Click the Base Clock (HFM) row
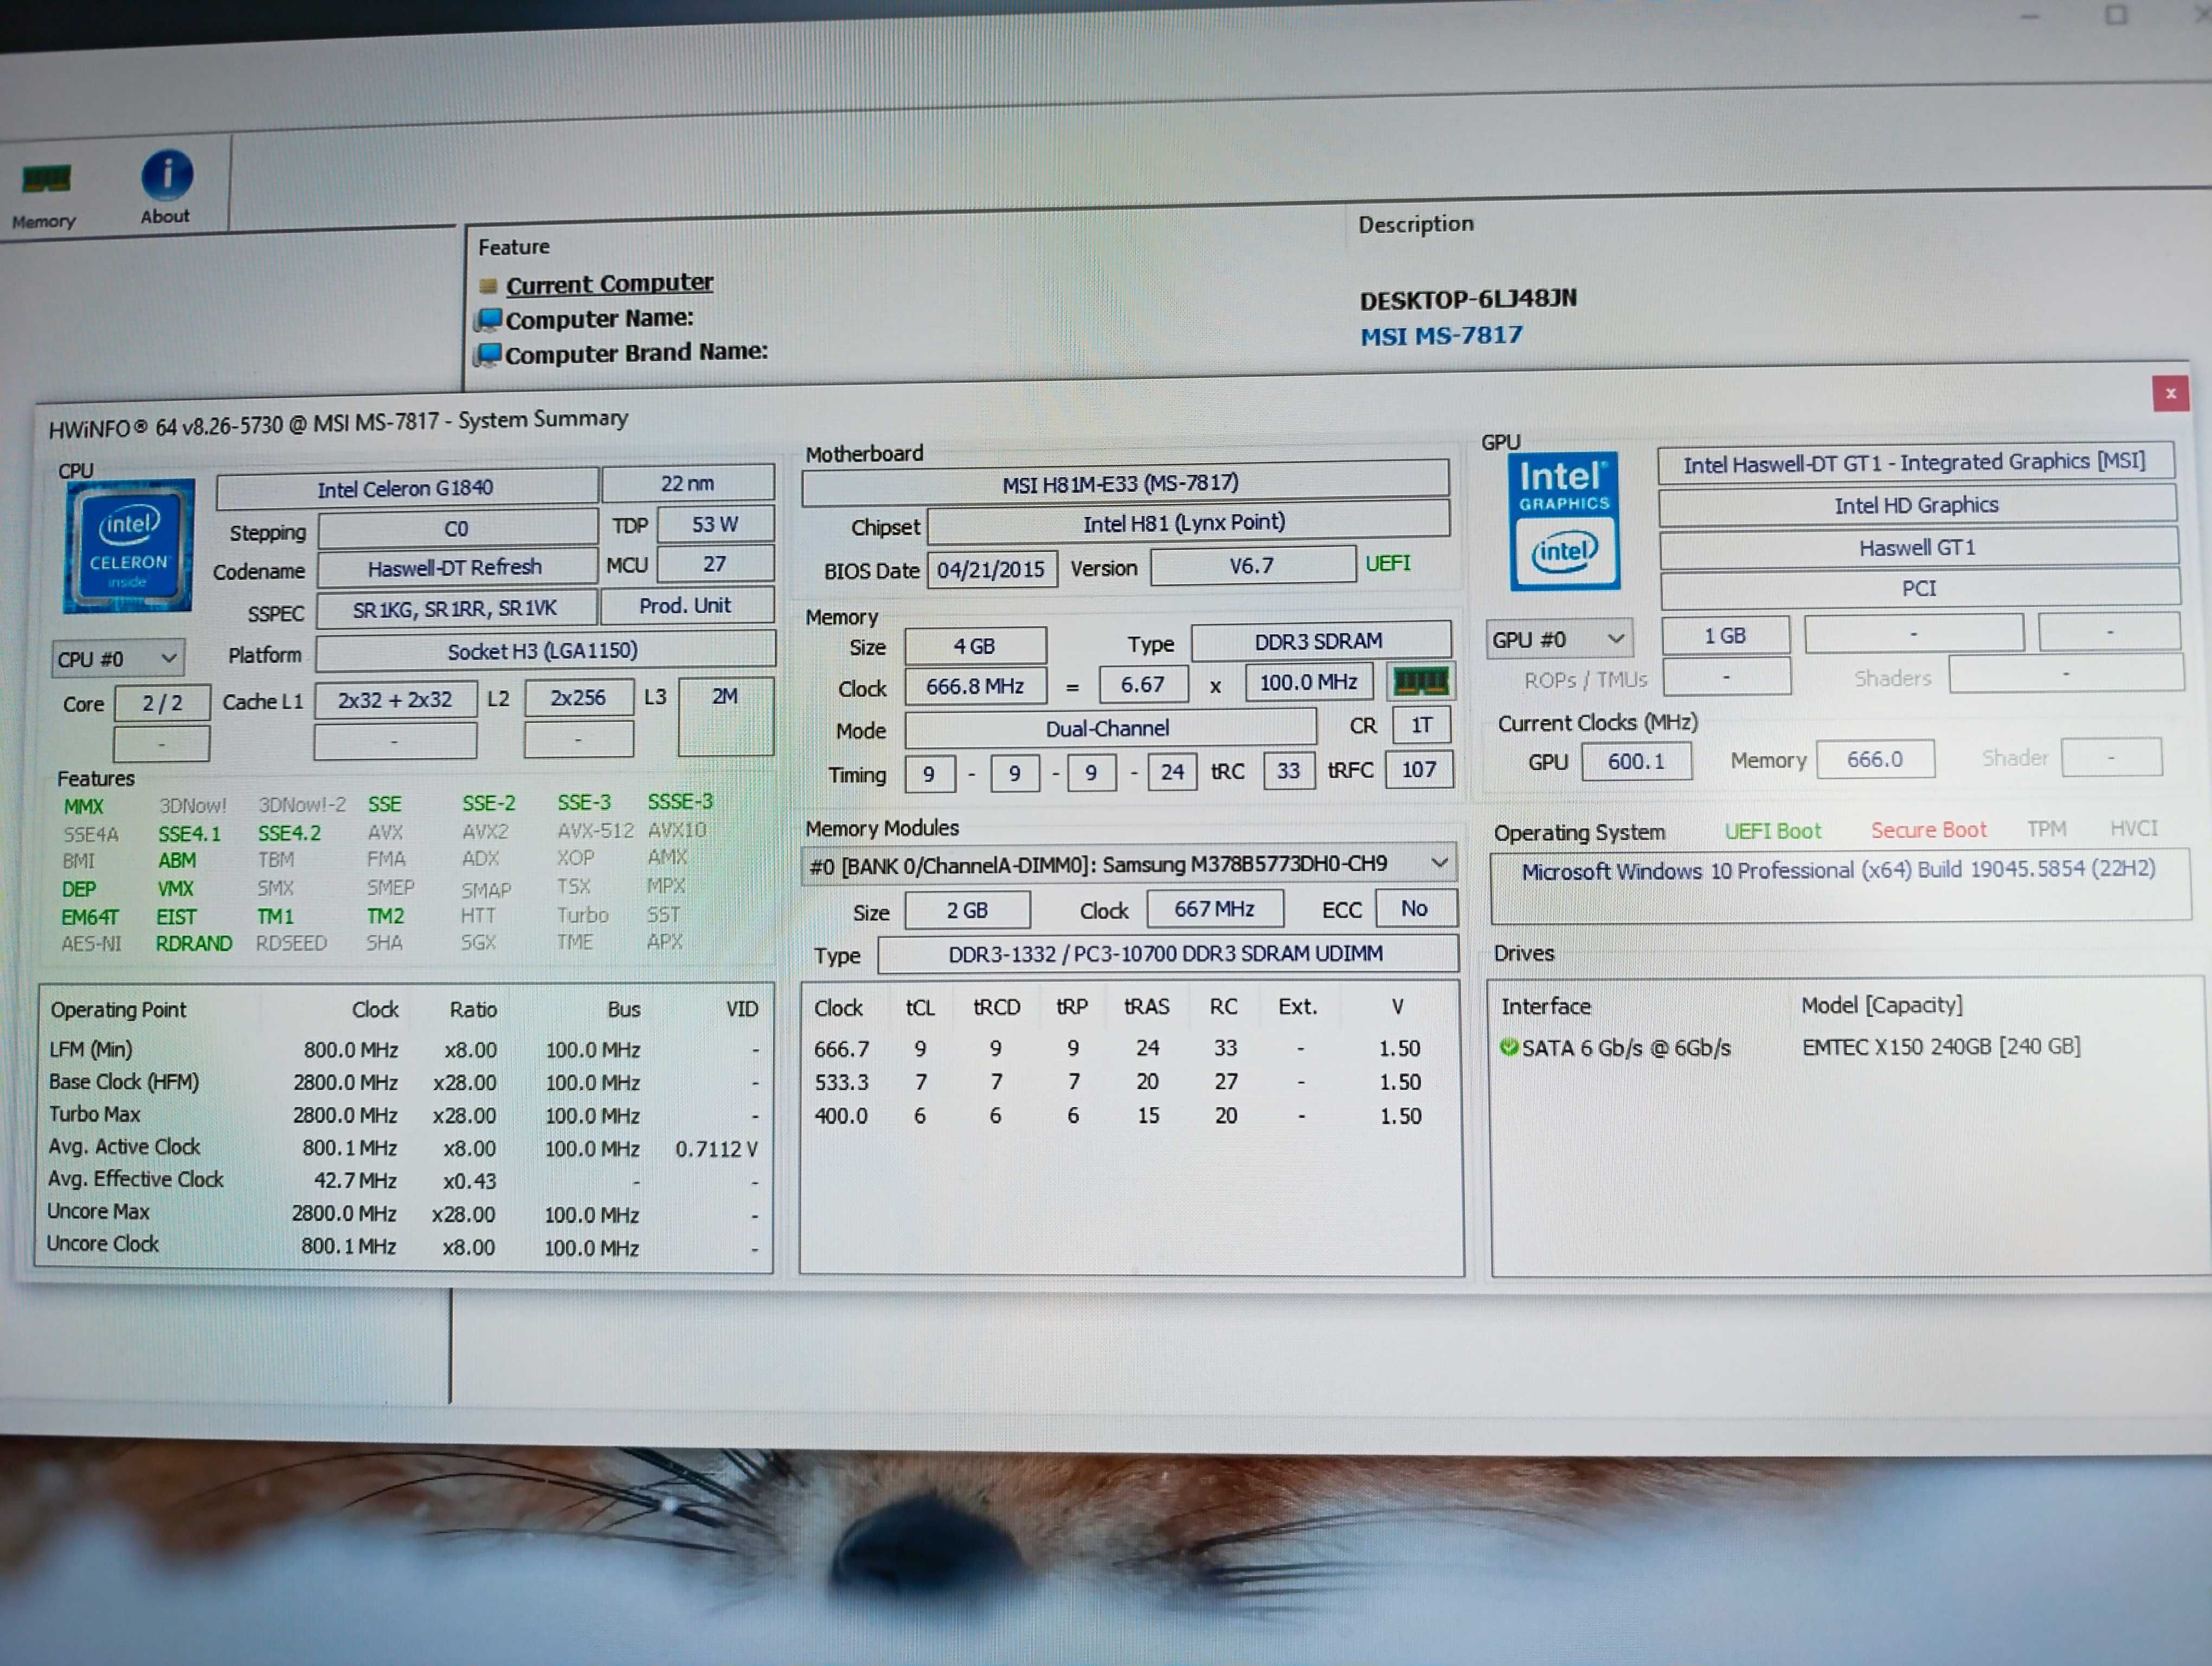Viewport: 2212px width, 1666px height. (x=404, y=1083)
